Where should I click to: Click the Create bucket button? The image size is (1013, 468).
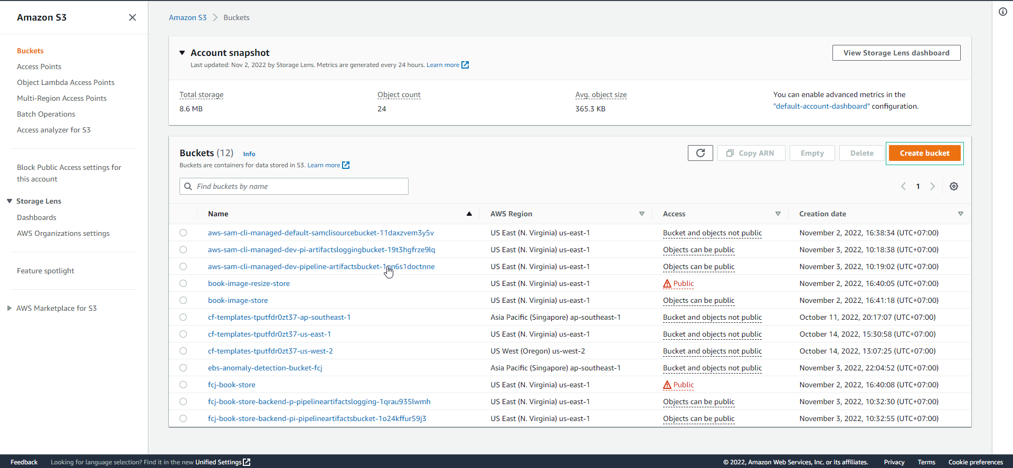tap(925, 153)
